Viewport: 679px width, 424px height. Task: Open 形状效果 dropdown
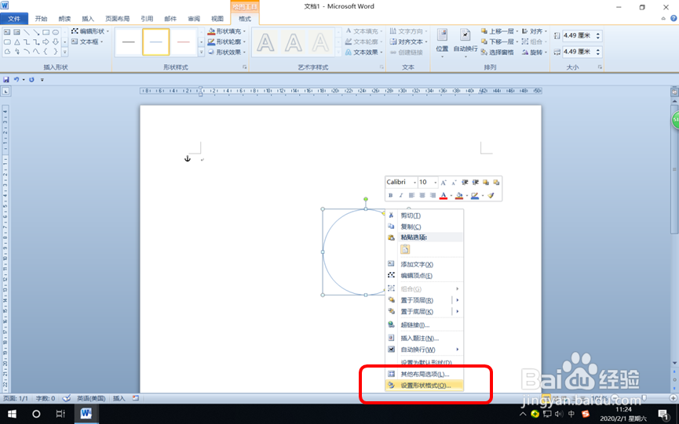pyautogui.click(x=227, y=53)
